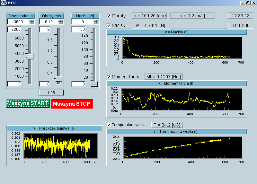Edit Czas badania minimum field 0
The image size is (257, 184).
(14, 84)
